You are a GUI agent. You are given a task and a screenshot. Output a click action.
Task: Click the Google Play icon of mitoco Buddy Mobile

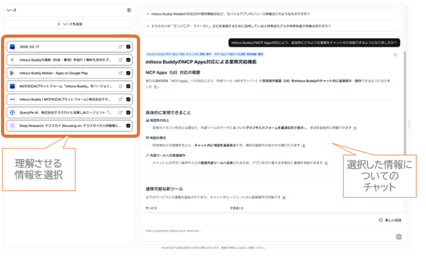coord(12,73)
